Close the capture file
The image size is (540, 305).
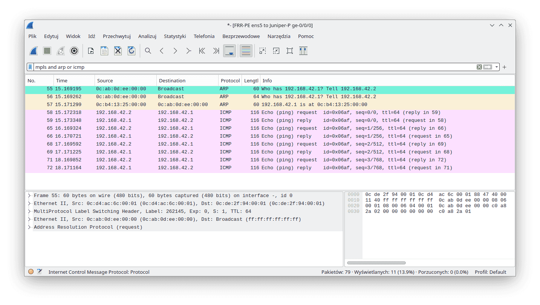(x=118, y=51)
